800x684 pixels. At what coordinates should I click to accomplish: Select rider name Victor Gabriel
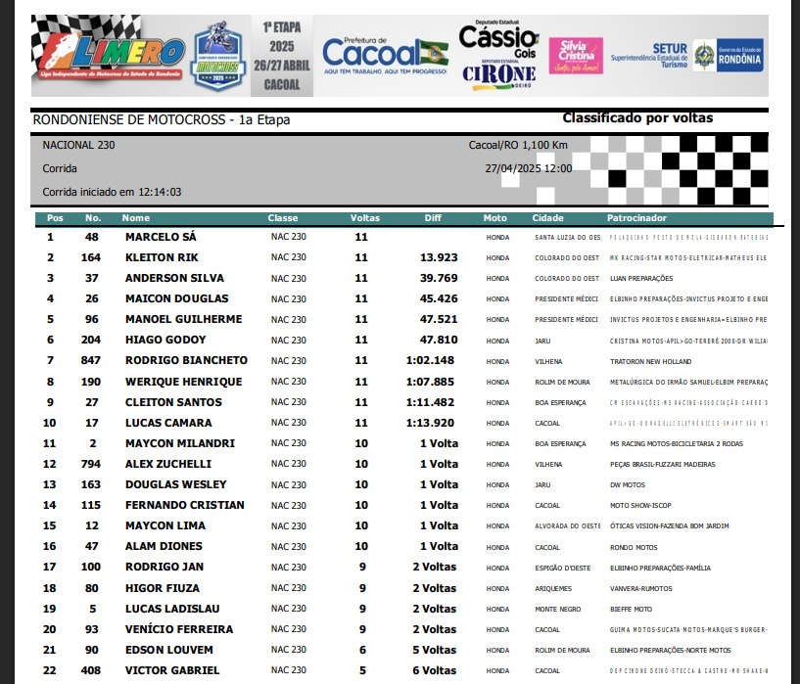pyautogui.click(x=172, y=670)
